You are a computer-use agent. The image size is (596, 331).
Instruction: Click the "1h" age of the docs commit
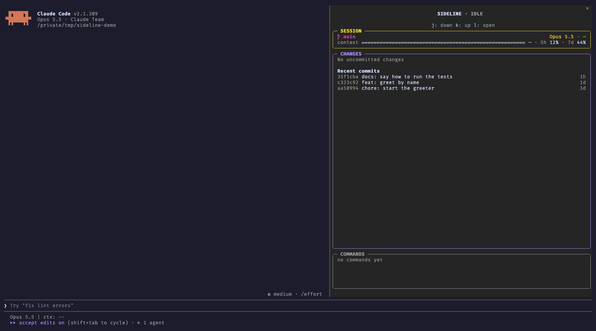(x=583, y=77)
